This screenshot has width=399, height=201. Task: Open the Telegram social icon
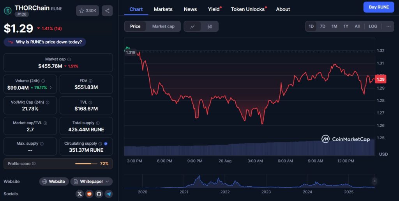tap(109, 194)
